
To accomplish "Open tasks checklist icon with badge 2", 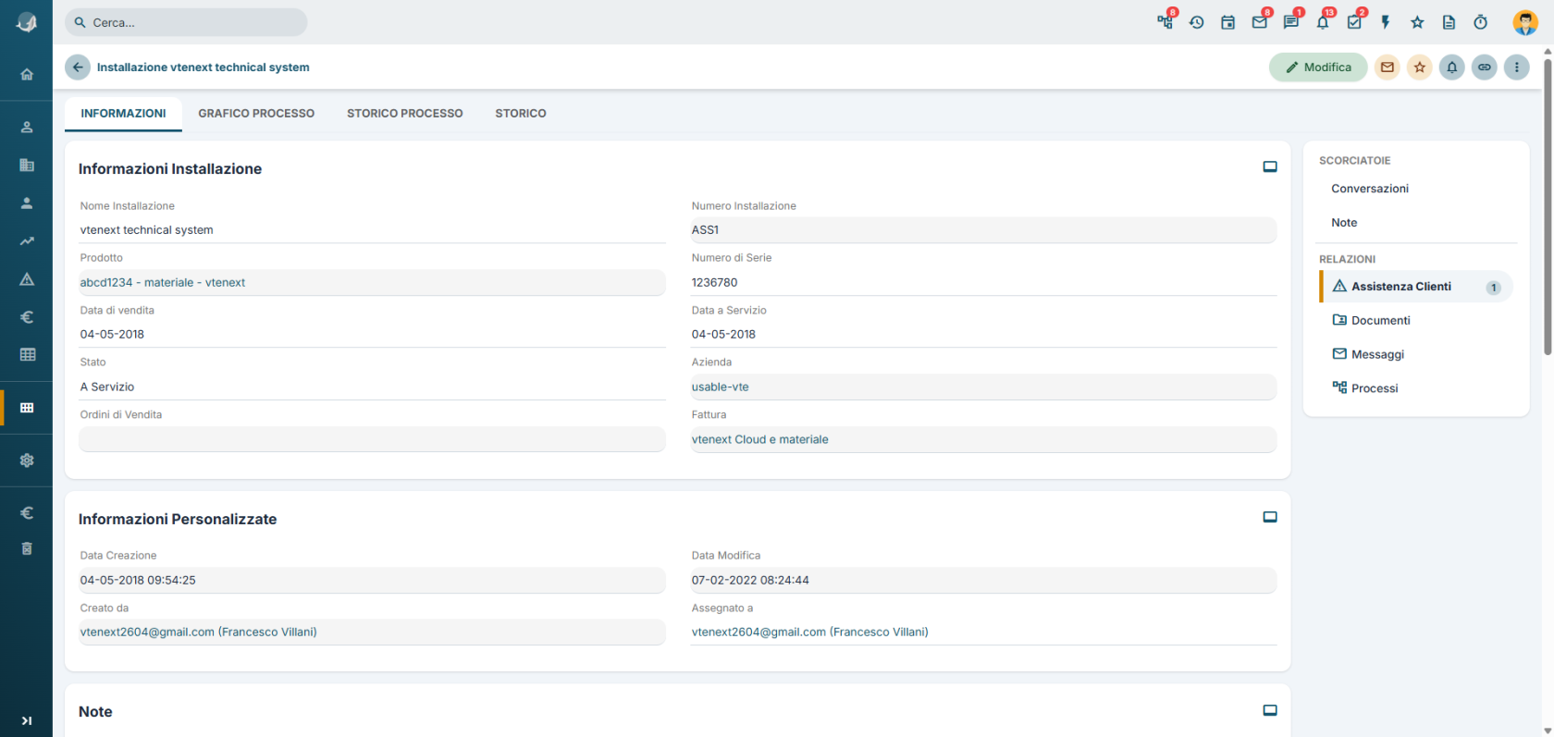I will click(1354, 22).
